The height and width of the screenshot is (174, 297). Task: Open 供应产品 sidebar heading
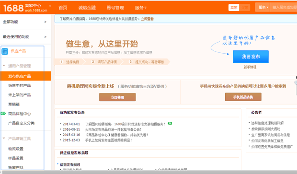pos(18,51)
